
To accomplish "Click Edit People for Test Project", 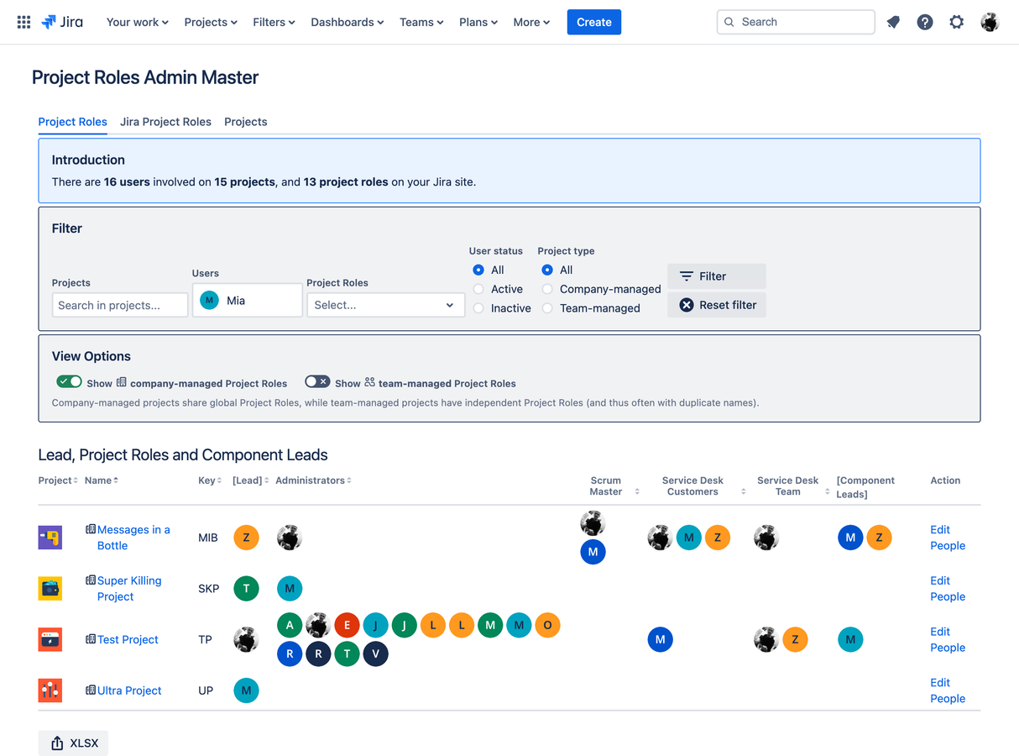I will 948,639.
